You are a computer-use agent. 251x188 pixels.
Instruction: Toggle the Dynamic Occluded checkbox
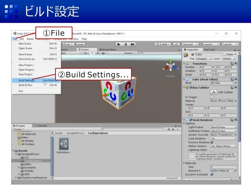[212, 174]
